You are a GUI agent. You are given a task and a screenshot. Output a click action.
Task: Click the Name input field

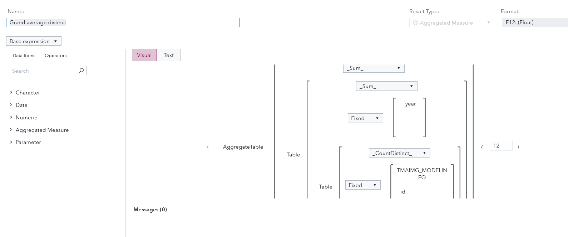(x=123, y=22)
